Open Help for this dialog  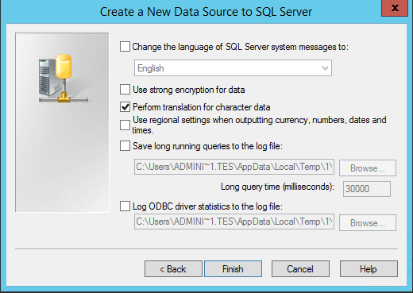[369, 269]
